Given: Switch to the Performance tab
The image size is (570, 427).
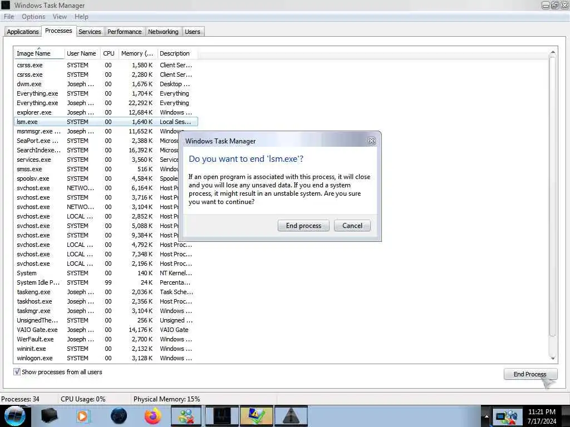Looking at the screenshot, I should click(x=125, y=32).
